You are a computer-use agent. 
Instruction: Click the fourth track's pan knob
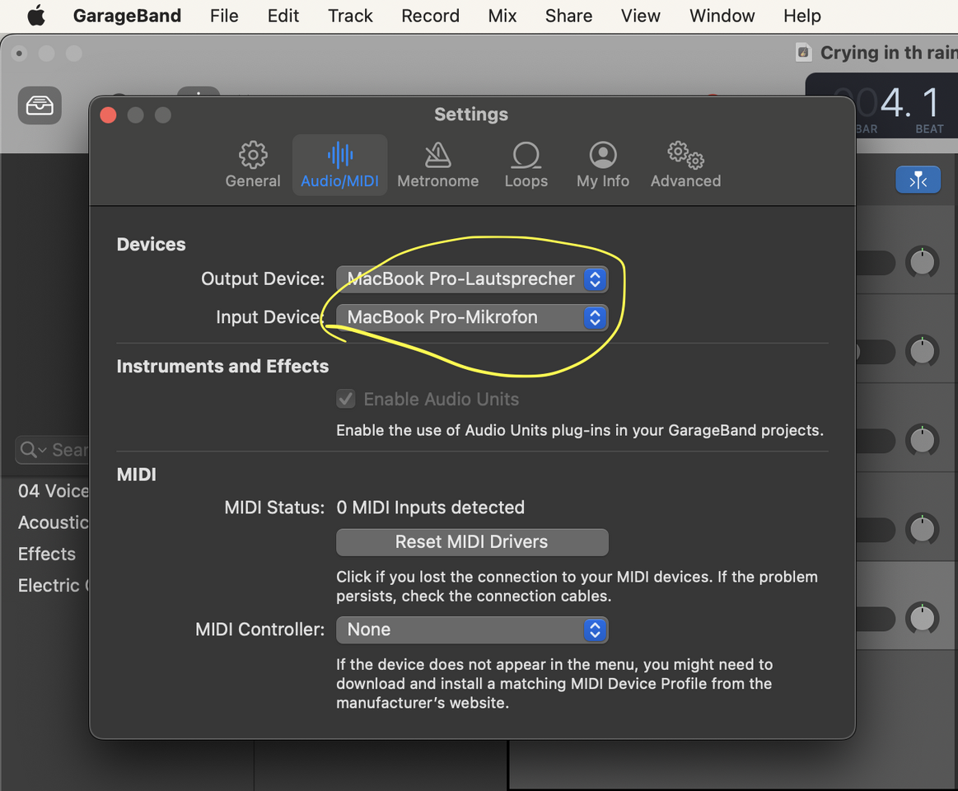click(x=922, y=529)
